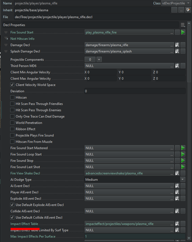Enable World Penetration checkbox

click(12, 123)
